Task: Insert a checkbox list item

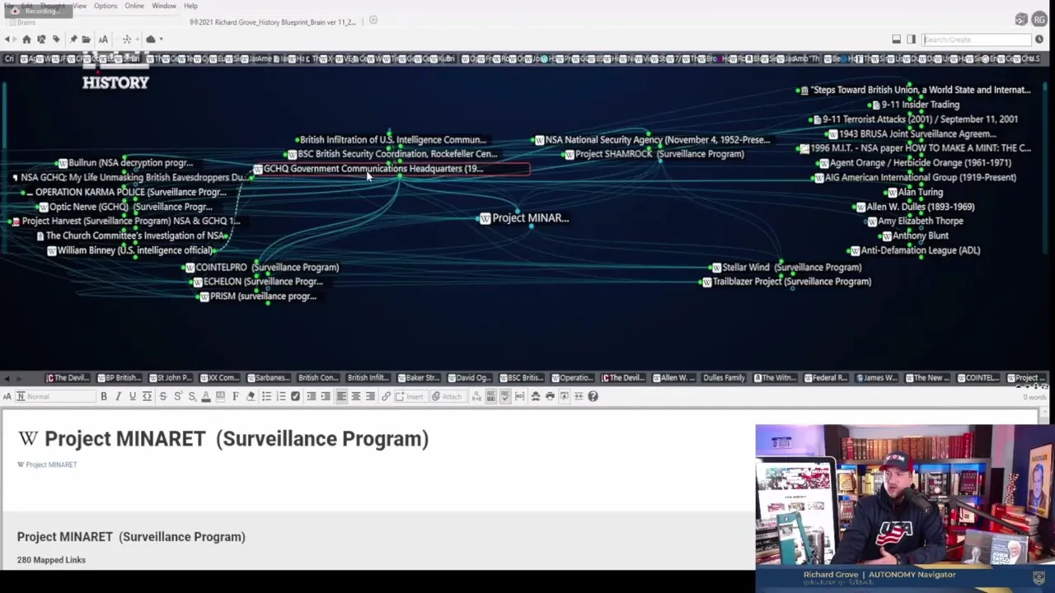Action: click(296, 396)
